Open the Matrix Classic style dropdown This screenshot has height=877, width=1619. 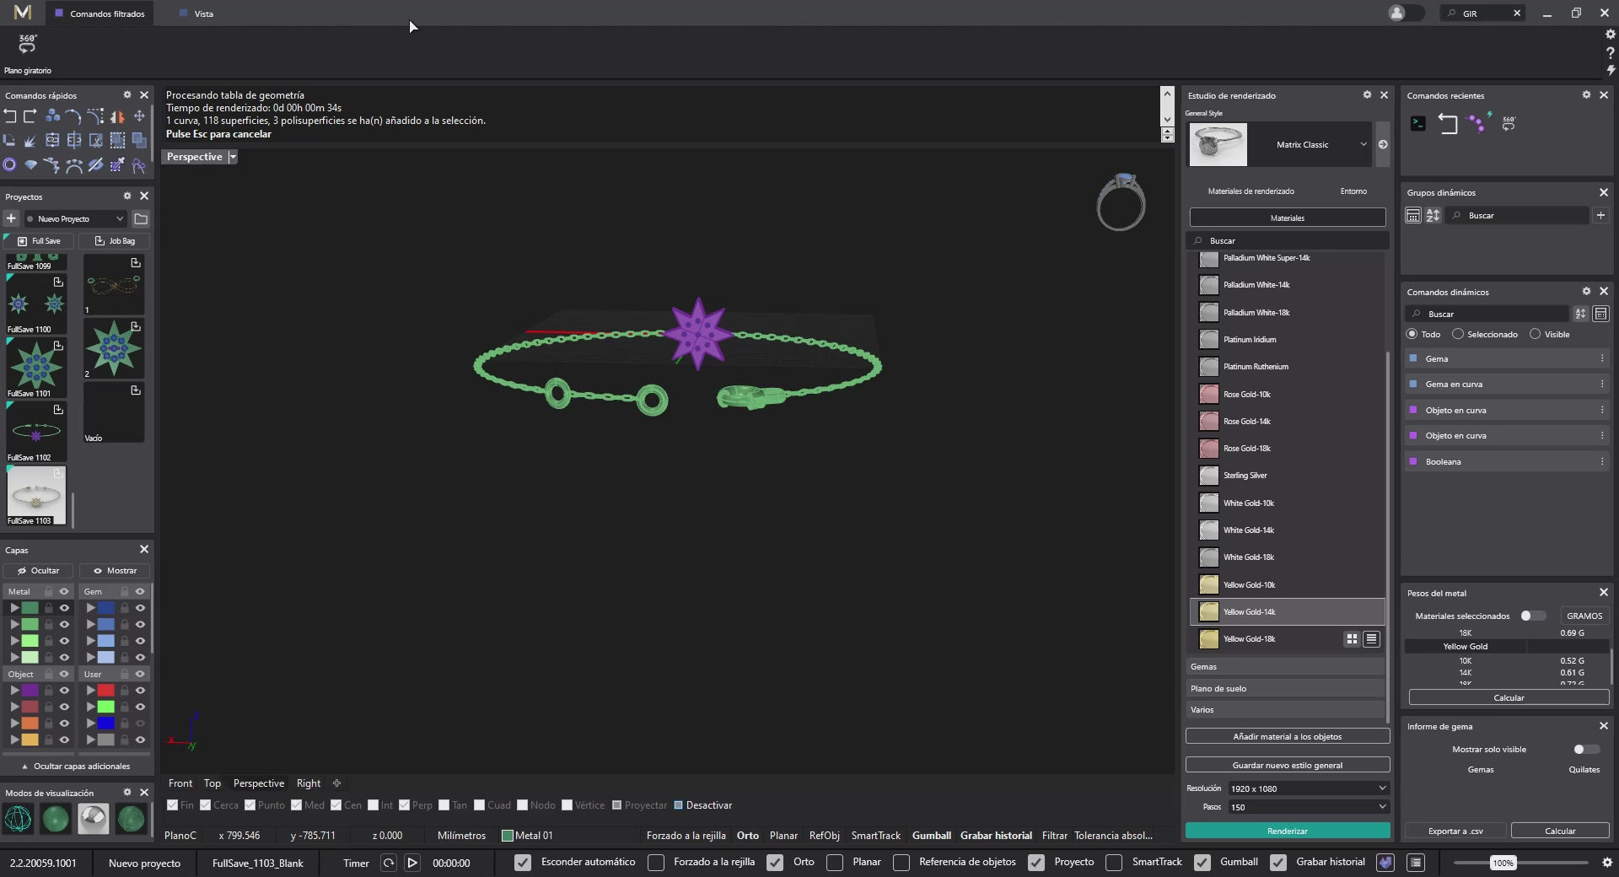1363,145
